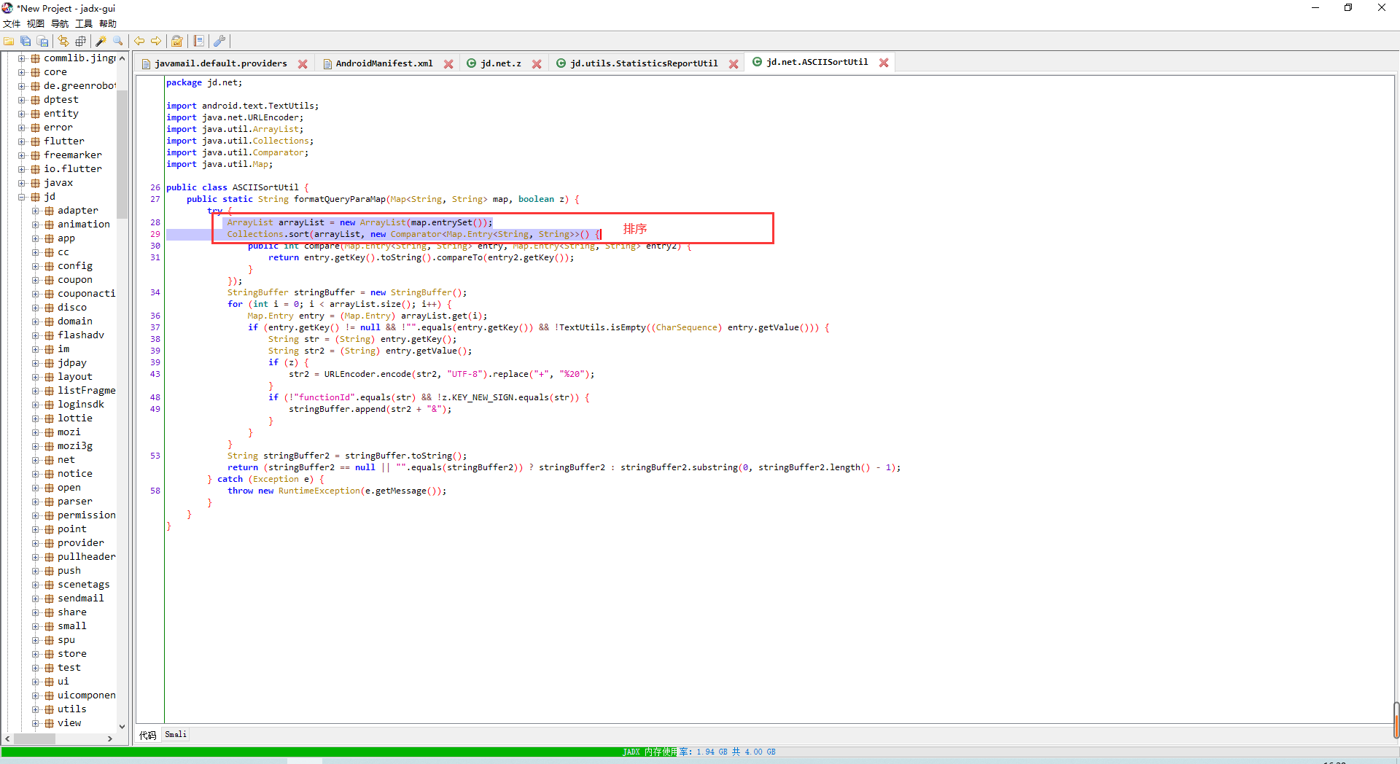Expand the parser package node
Screen dimensions: 1400x764
pyautogui.click(x=36, y=502)
